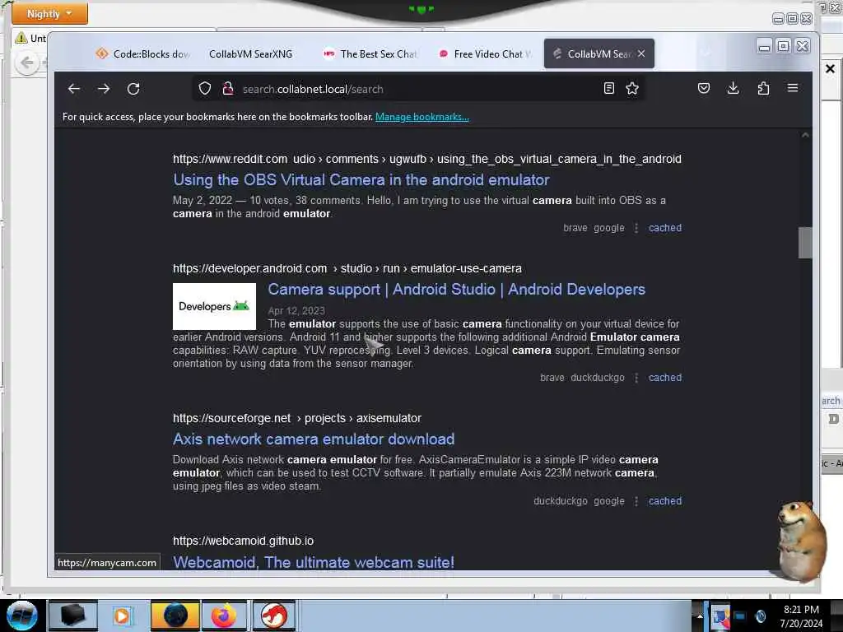Open cached copy of the Reddit result
The width and height of the screenshot is (843, 632).
point(665,228)
